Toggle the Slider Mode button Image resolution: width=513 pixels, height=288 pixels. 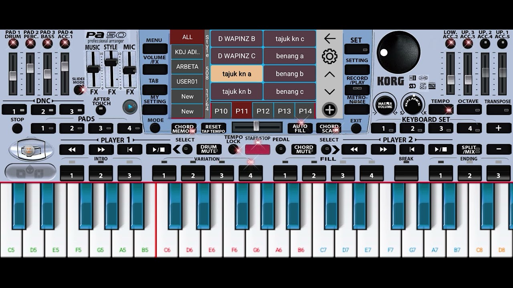(x=79, y=90)
